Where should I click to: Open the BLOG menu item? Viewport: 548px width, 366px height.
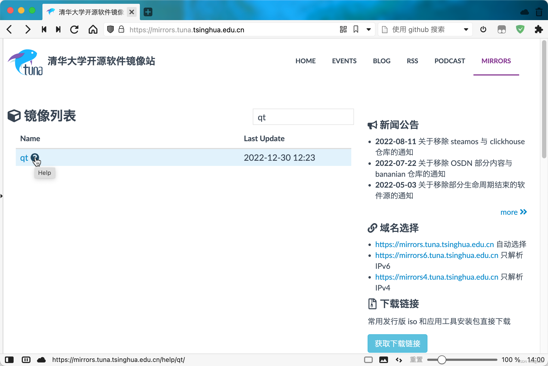point(381,61)
